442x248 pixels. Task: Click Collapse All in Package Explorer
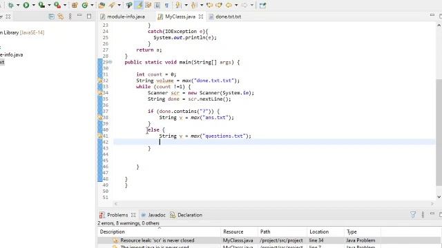coord(52,17)
